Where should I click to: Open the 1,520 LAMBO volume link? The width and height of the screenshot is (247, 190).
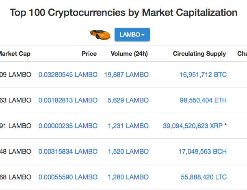[128, 151]
